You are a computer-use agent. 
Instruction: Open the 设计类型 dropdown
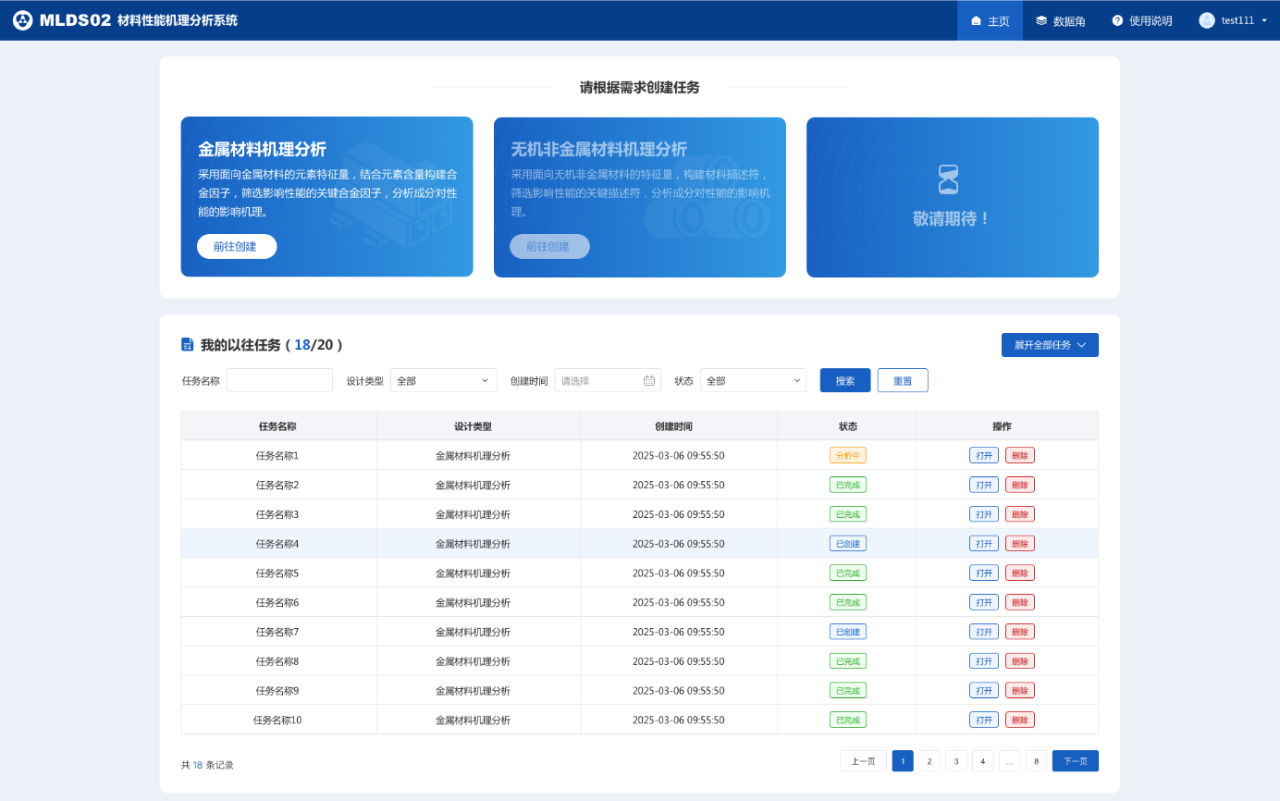coord(443,380)
